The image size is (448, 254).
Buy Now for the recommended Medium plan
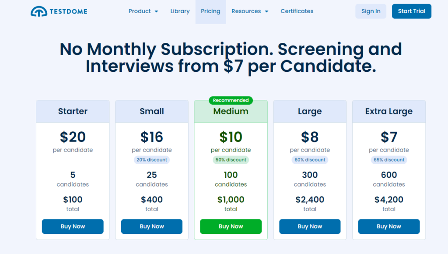click(231, 226)
